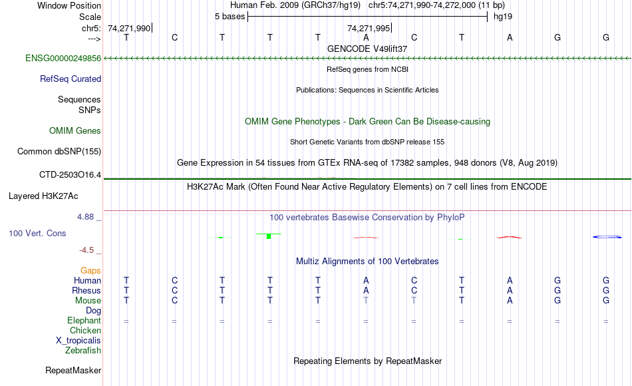Click the 4.88 PhyloP upper scale value
632x386 pixels.
[x=85, y=217]
